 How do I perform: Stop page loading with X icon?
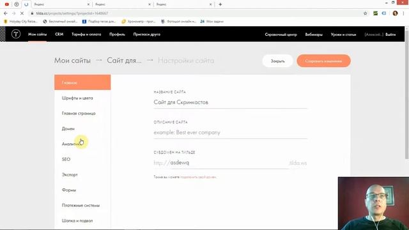[x=22, y=13]
